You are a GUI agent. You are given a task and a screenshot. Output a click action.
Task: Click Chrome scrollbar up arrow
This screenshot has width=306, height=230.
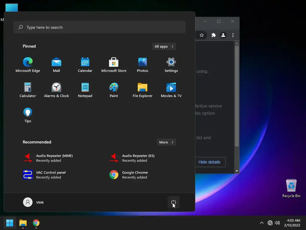(x=237, y=43)
